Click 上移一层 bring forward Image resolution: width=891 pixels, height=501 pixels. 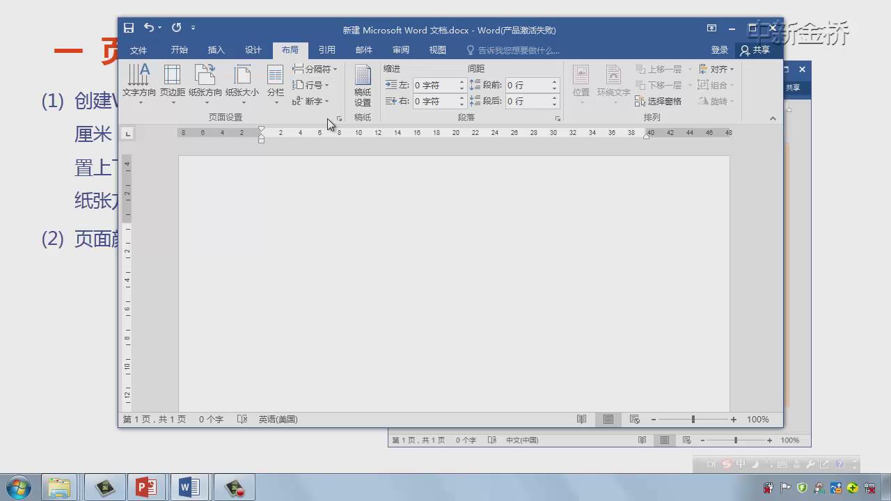click(659, 69)
